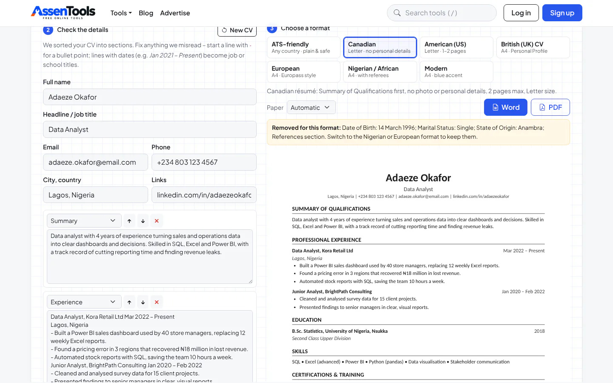Open the Paper size dropdown
Viewport: 613px width, 383px height.
point(311,108)
